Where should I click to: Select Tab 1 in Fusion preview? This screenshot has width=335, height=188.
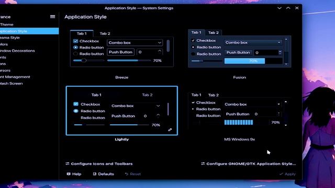[x=196, y=32]
